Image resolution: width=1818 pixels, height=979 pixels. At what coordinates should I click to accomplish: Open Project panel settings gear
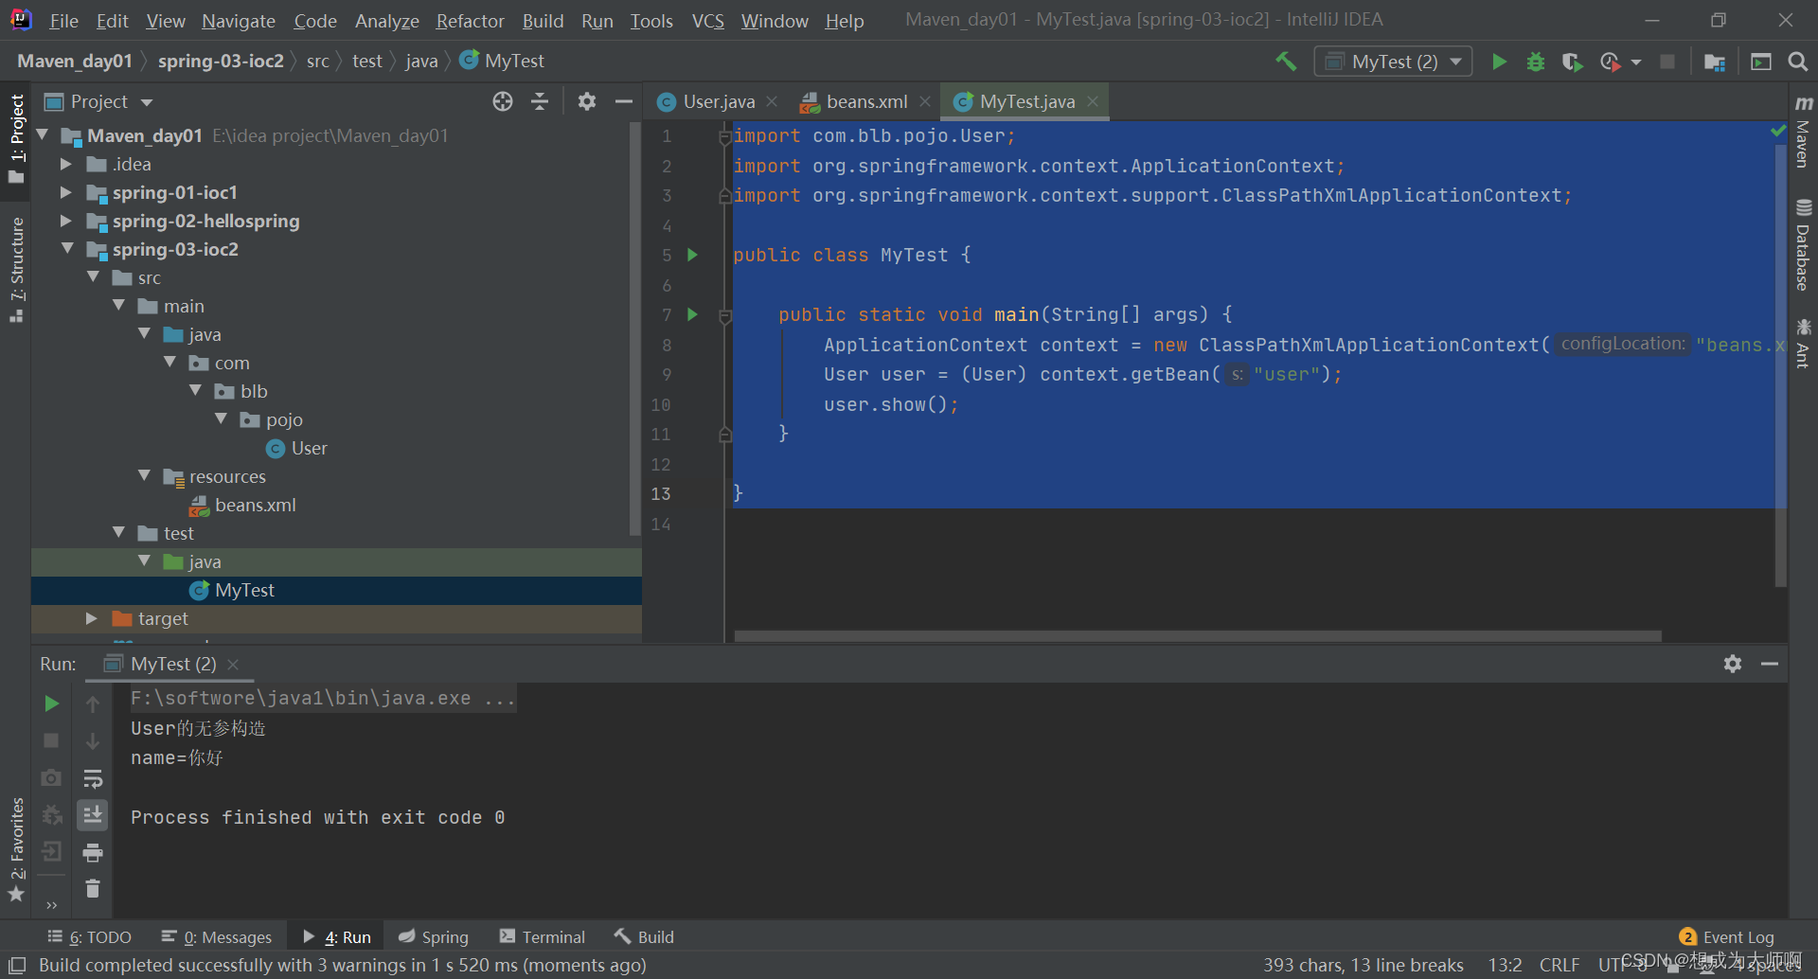coord(587,101)
